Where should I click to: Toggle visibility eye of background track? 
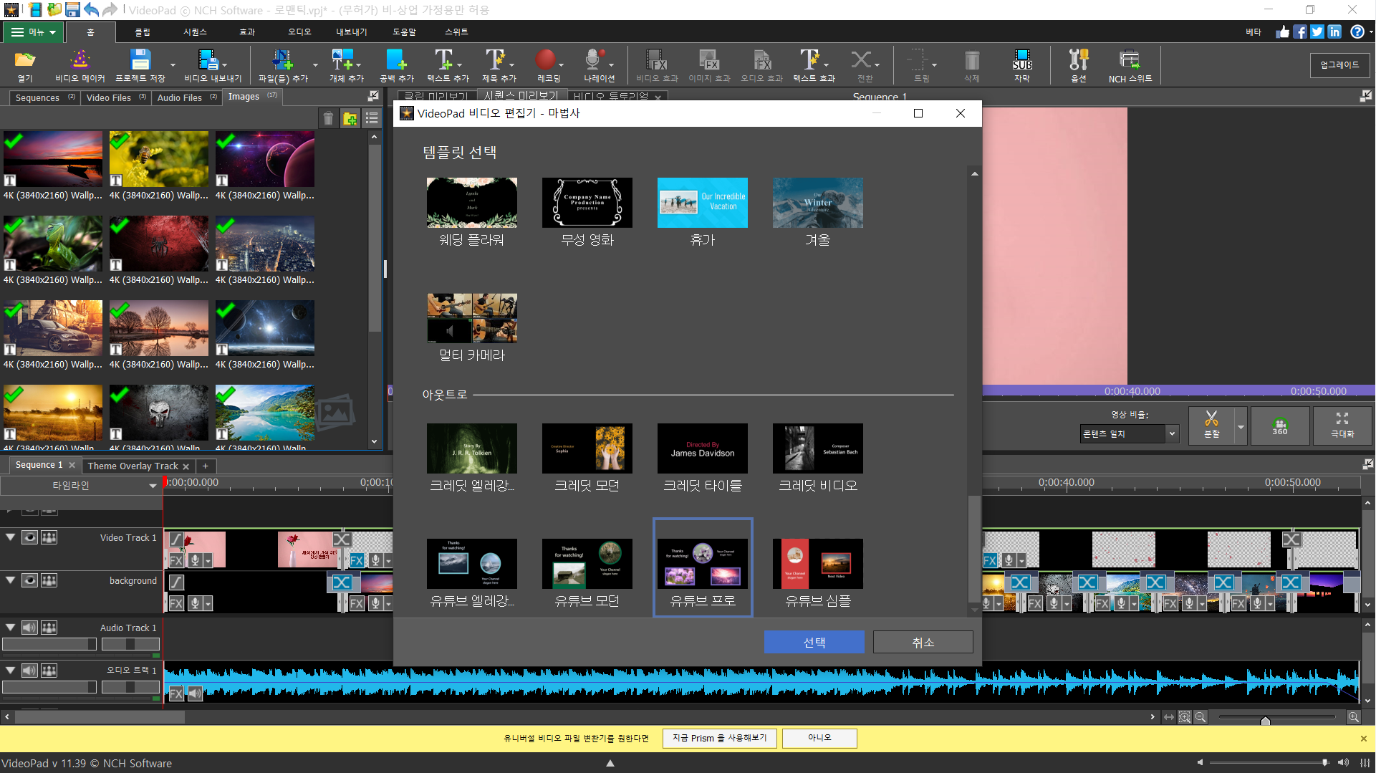coord(29,580)
